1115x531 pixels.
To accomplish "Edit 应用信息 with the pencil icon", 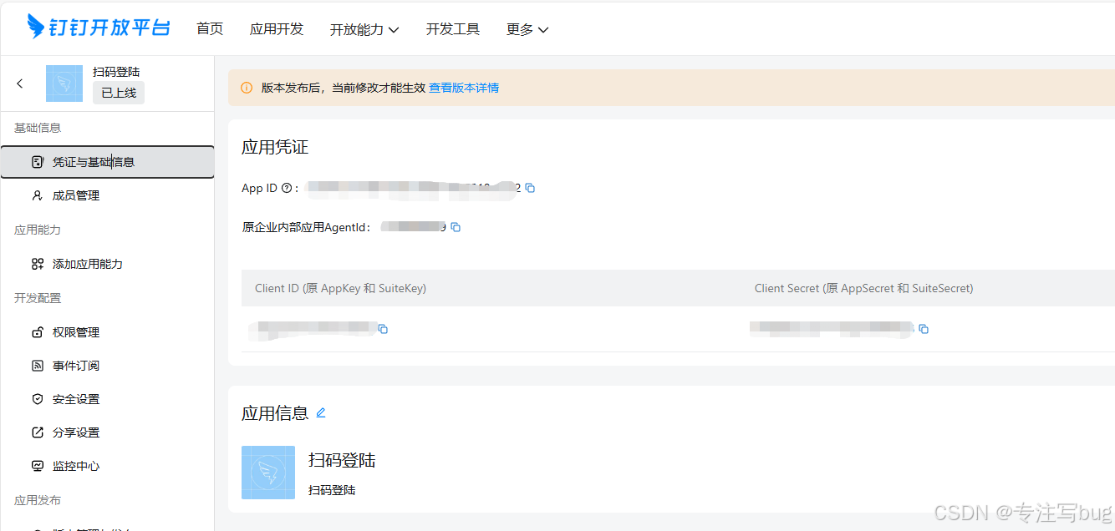I will tap(320, 412).
